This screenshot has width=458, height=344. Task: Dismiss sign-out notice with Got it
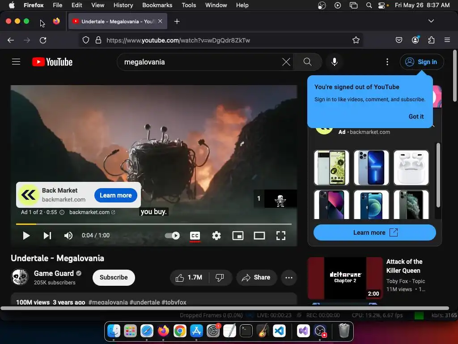pos(416,116)
